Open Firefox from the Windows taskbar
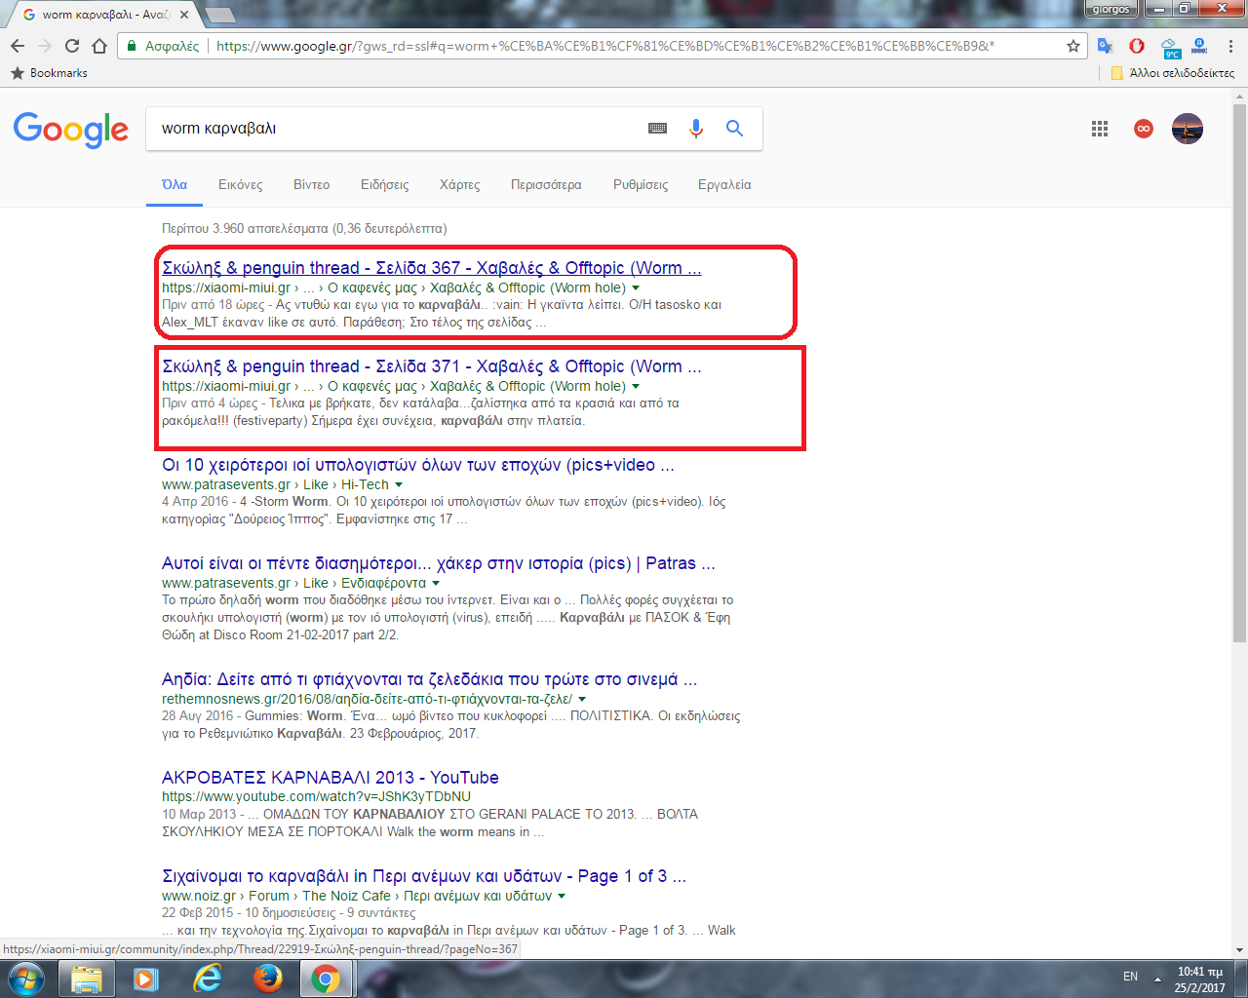 (x=267, y=978)
